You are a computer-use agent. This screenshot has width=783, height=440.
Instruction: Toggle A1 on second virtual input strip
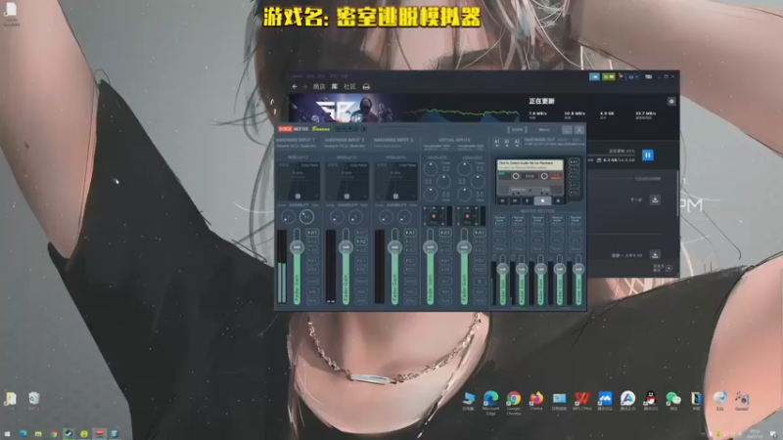pos(480,233)
